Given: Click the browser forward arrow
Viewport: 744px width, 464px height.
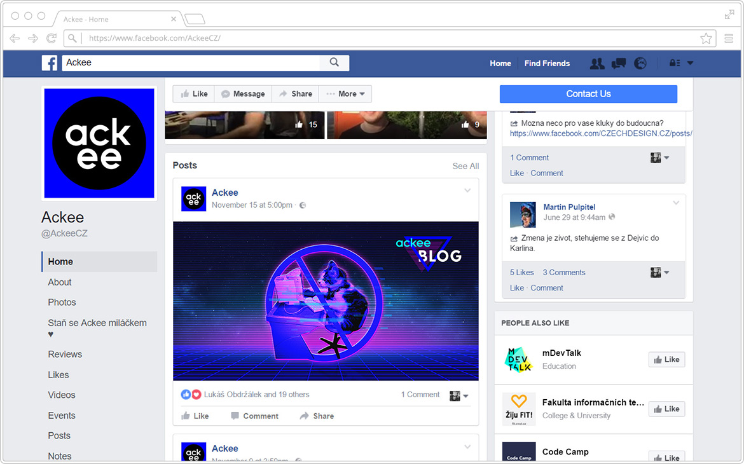Looking at the screenshot, I should coord(32,38).
